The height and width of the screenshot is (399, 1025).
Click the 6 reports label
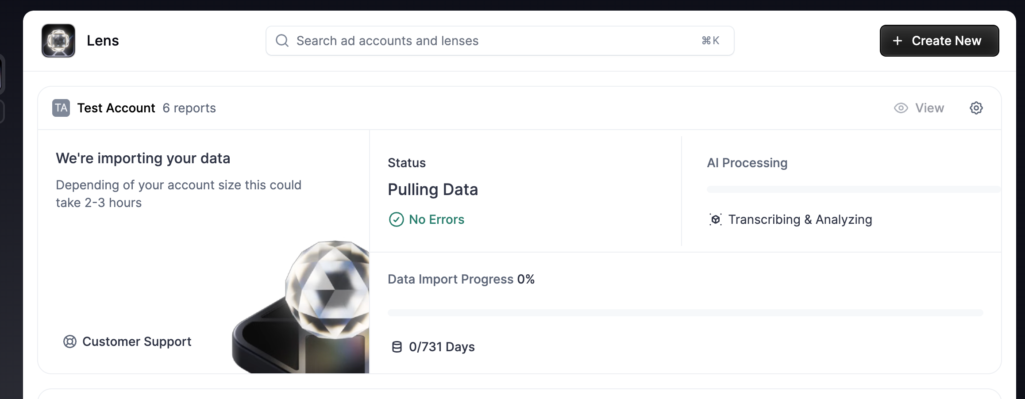pos(189,108)
